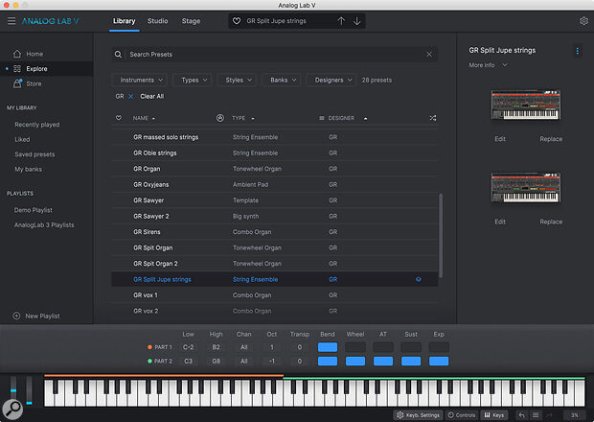Go to next preset with down arrow
This screenshot has height=422, width=594.
[x=356, y=21]
